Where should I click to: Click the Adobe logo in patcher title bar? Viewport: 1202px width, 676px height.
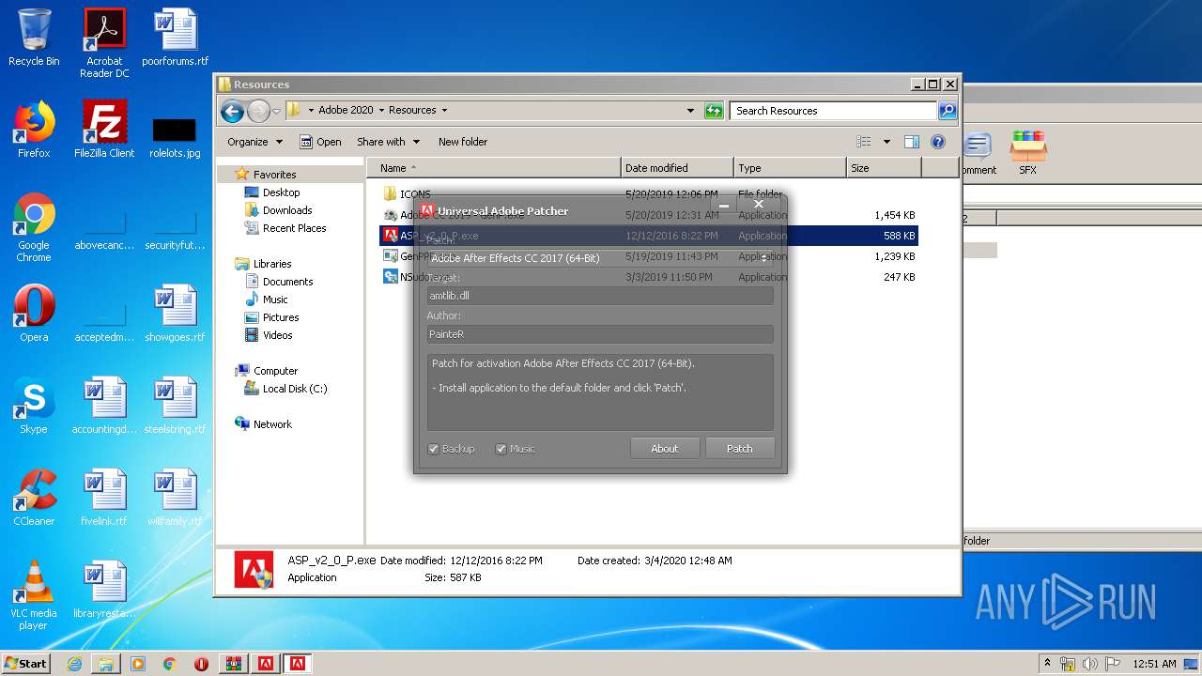pyautogui.click(x=427, y=210)
